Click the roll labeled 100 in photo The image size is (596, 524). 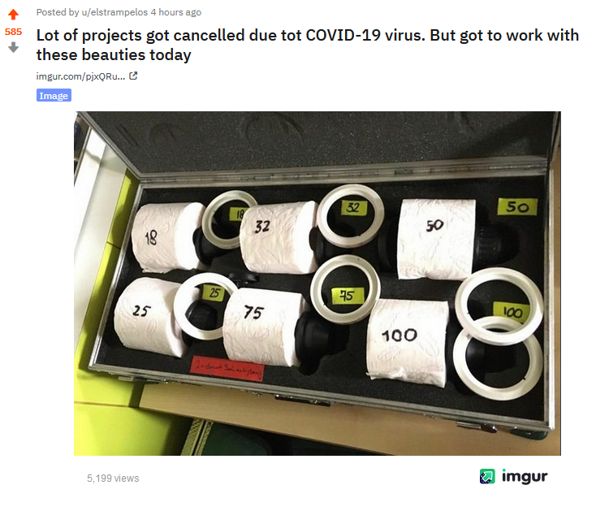(x=408, y=342)
